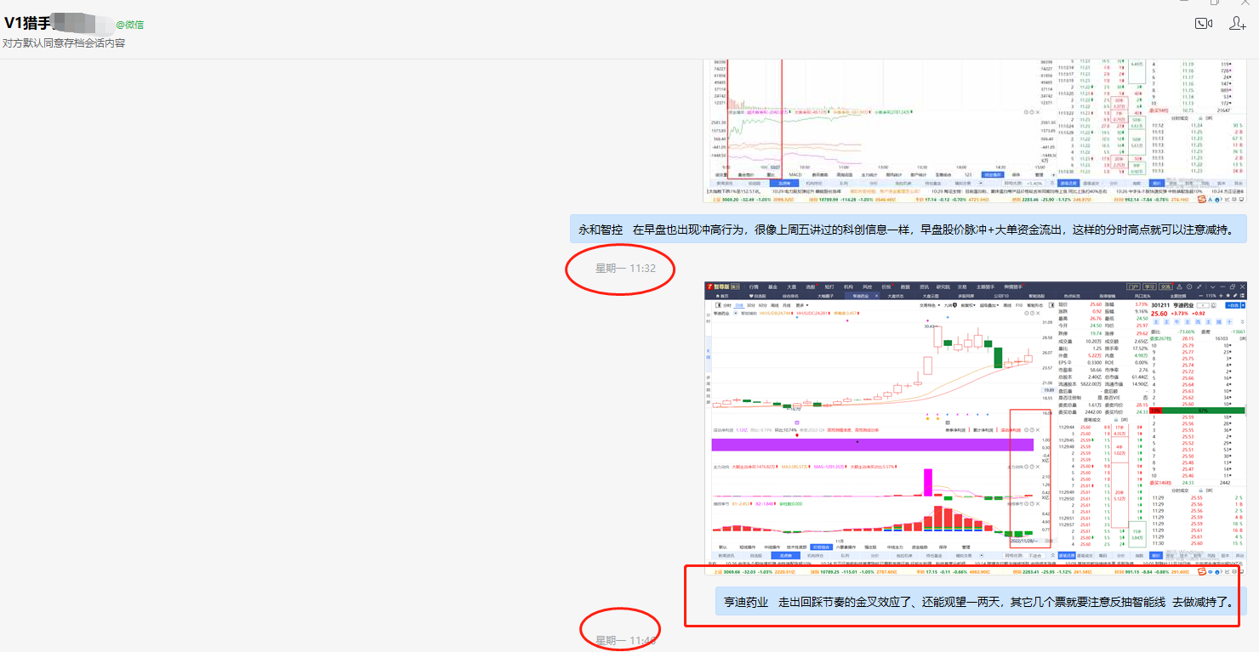The width and height of the screenshot is (1259, 652).
Task: Click the 永和智控 message bubble
Action: (x=908, y=230)
